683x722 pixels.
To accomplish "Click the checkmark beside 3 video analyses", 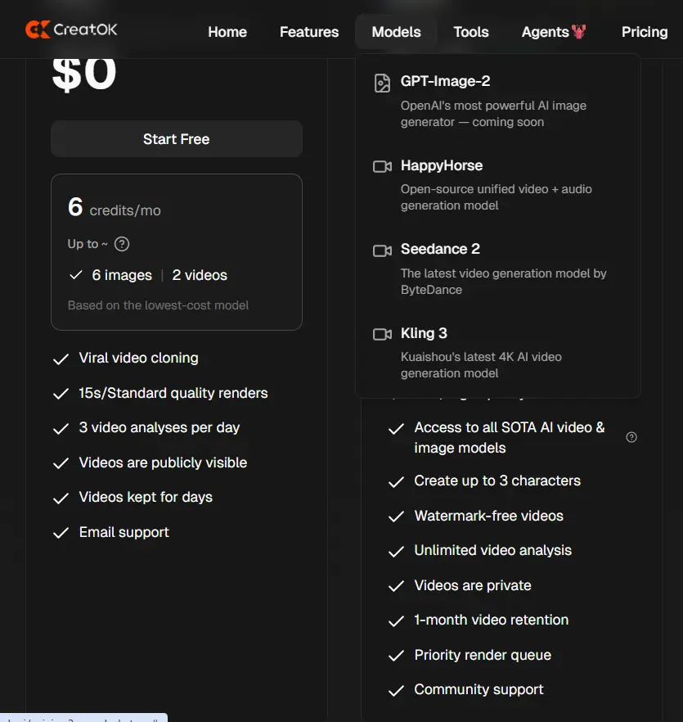I will (x=61, y=429).
